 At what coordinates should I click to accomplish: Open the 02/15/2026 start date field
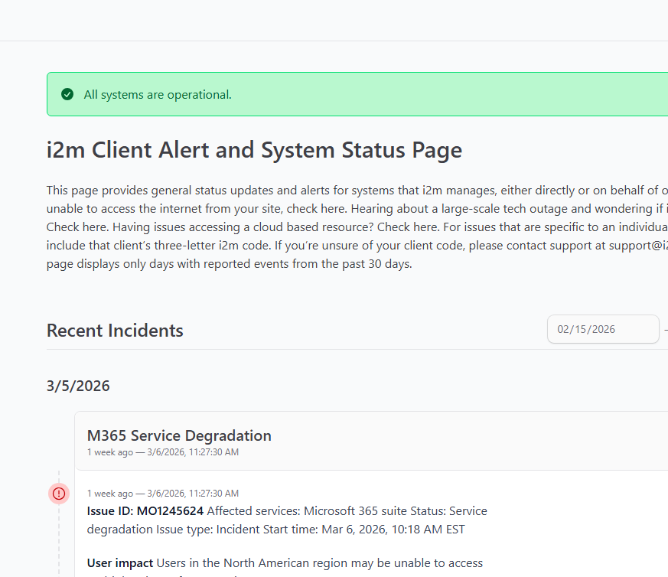(x=602, y=329)
